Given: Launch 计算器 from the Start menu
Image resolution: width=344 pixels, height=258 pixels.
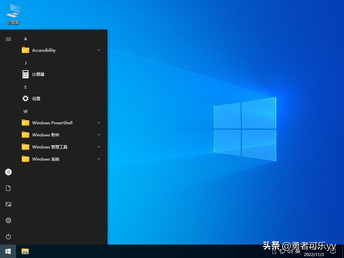Looking at the screenshot, I should coord(38,74).
